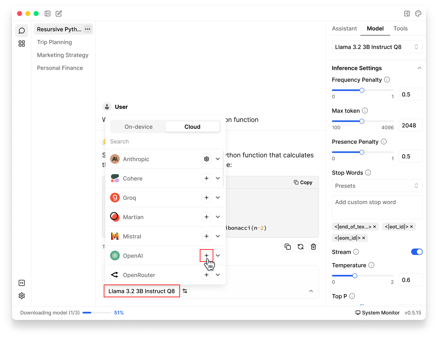The image size is (438, 338).
Task: Switch to the Model tab
Action: (375, 29)
